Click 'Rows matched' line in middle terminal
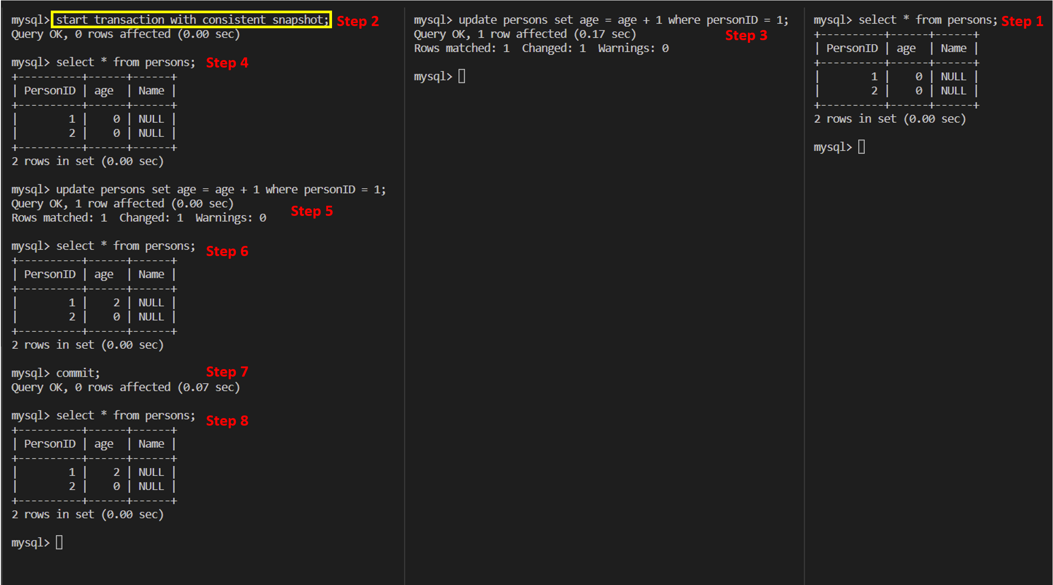Screen dimensions: 1053x585 (541, 48)
